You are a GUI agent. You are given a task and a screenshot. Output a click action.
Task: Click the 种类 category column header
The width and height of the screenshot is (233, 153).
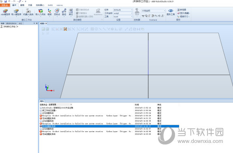(x=159, y=105)
